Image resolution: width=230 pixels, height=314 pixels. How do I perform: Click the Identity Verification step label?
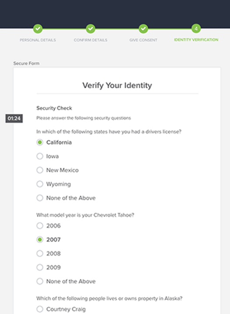click(x=196, y=39)
